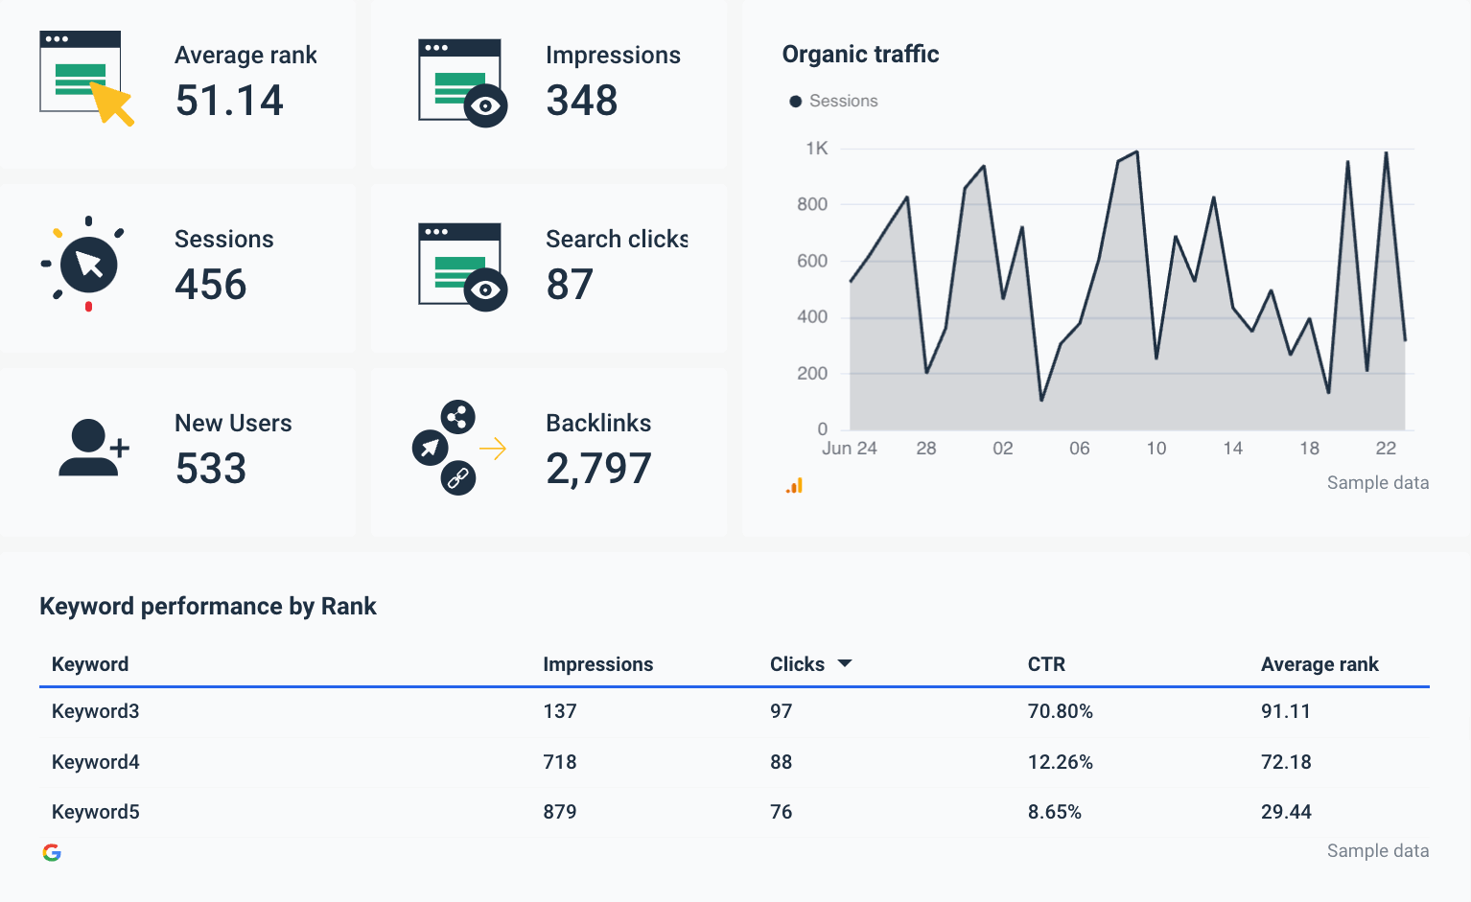Screen dimensions: 1471x902
Task: Sort table by Keyword column header
Action: [x=90, y=664]
